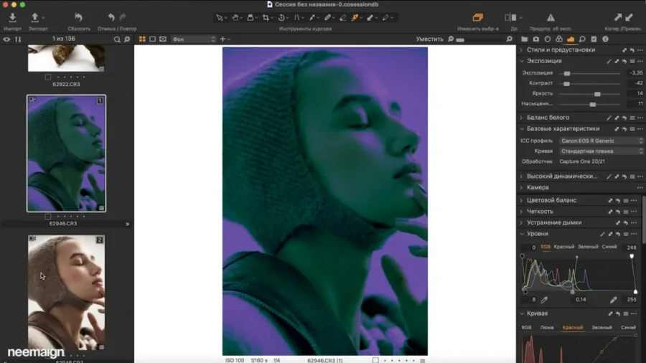Viewport: 646px width, 363px height.
Task: Open the Library folder tool tab
Action: (524, 39)
